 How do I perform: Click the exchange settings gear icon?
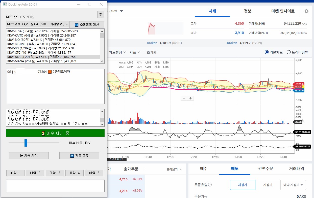pyautogui.click(x=306, y=11)
